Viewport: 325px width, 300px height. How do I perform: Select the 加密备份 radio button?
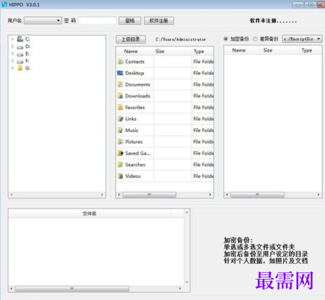(x=226, y=39)
